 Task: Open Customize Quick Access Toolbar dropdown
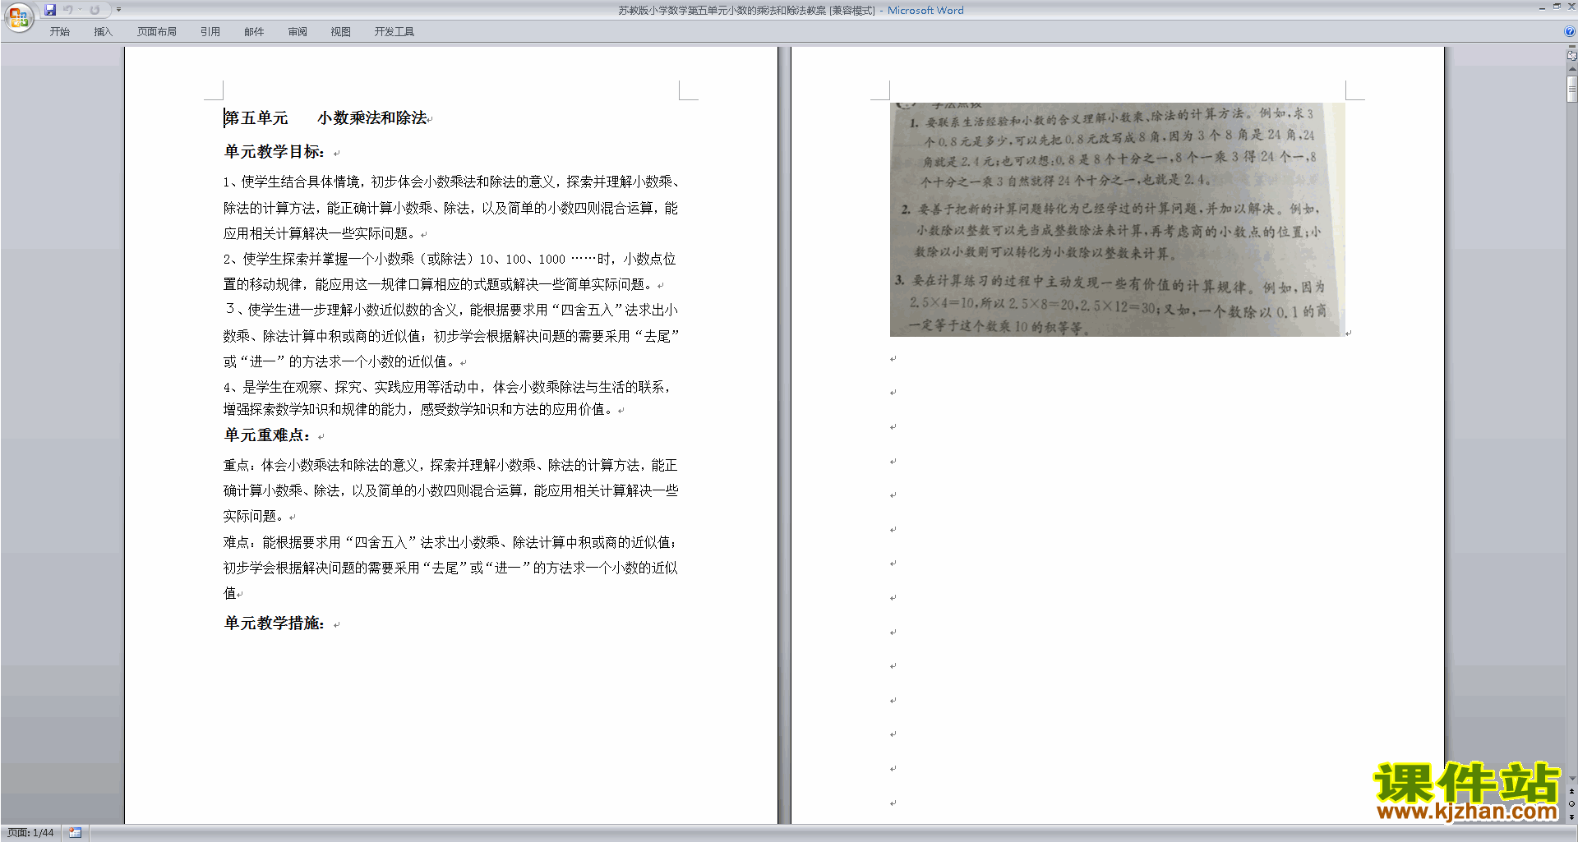tap(118, 10)
